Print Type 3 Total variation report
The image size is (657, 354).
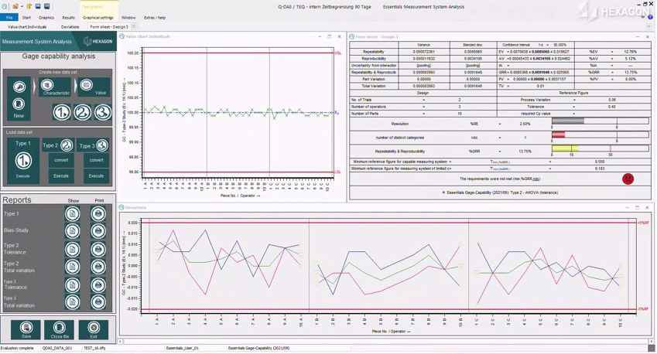pyautogui.click(x=98, y=302)
